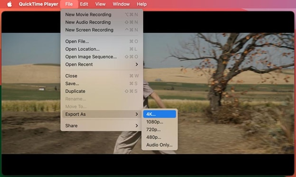This screenshot has width=296, height=177.
Task: Expand the Share submenu
Action: pyautogui.click(x=102, y=126)
